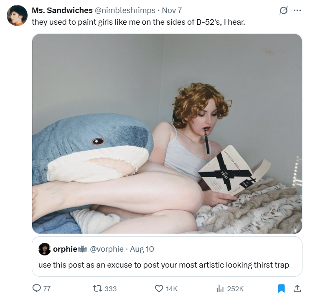Click the reply speech bubble icon
This screenshot has height=299, width=310.
[x=37, y=288]
